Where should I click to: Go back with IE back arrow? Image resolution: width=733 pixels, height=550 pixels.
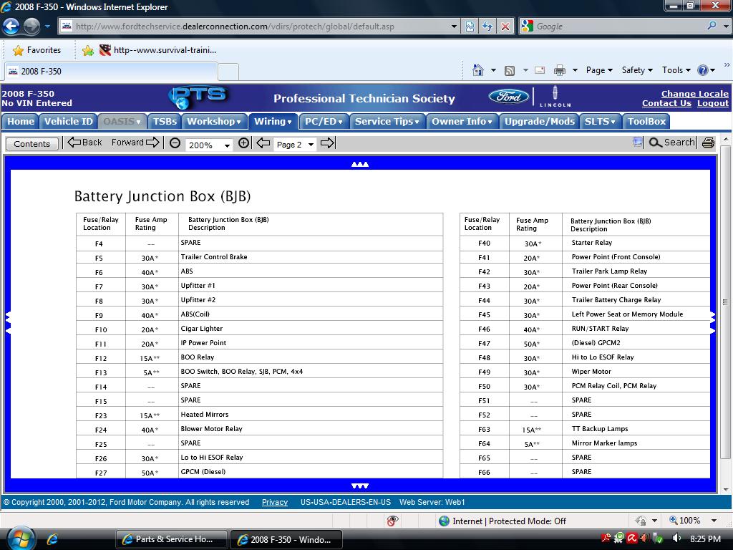coord(11,26)
